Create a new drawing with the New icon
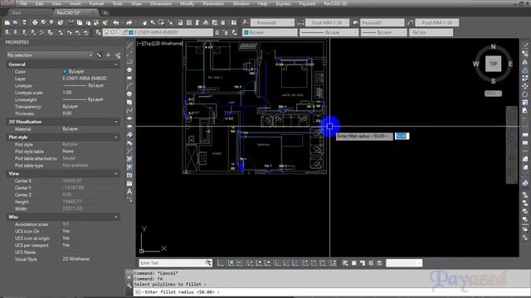 pyautogui.click(x=7, y=22)
